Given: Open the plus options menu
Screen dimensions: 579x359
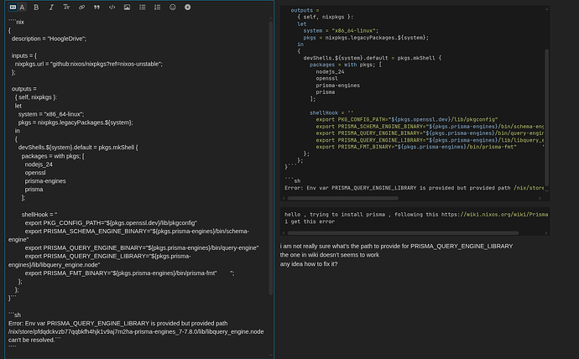Looking at the screenshot, I should pyautogui.click(x=188, y=7).
